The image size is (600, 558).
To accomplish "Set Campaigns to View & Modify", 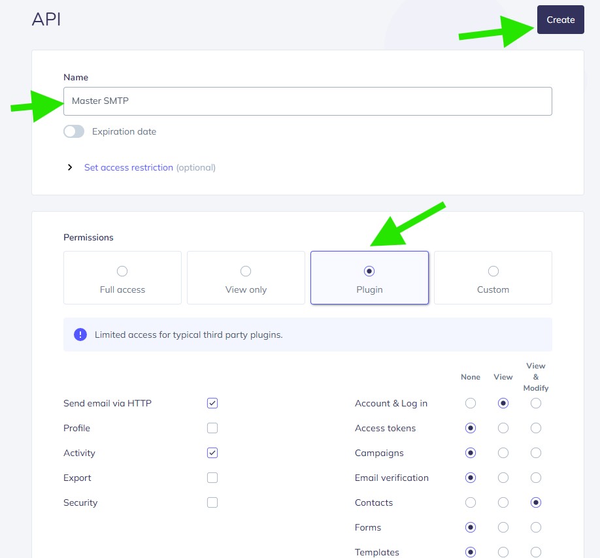I will click(x=536, y=453).
